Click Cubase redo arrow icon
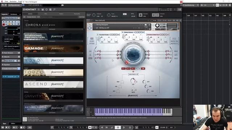 pos(5,5)
